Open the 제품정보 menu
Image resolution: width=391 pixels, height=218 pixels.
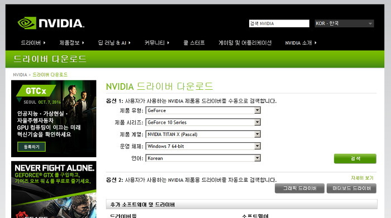click(71, 43)
